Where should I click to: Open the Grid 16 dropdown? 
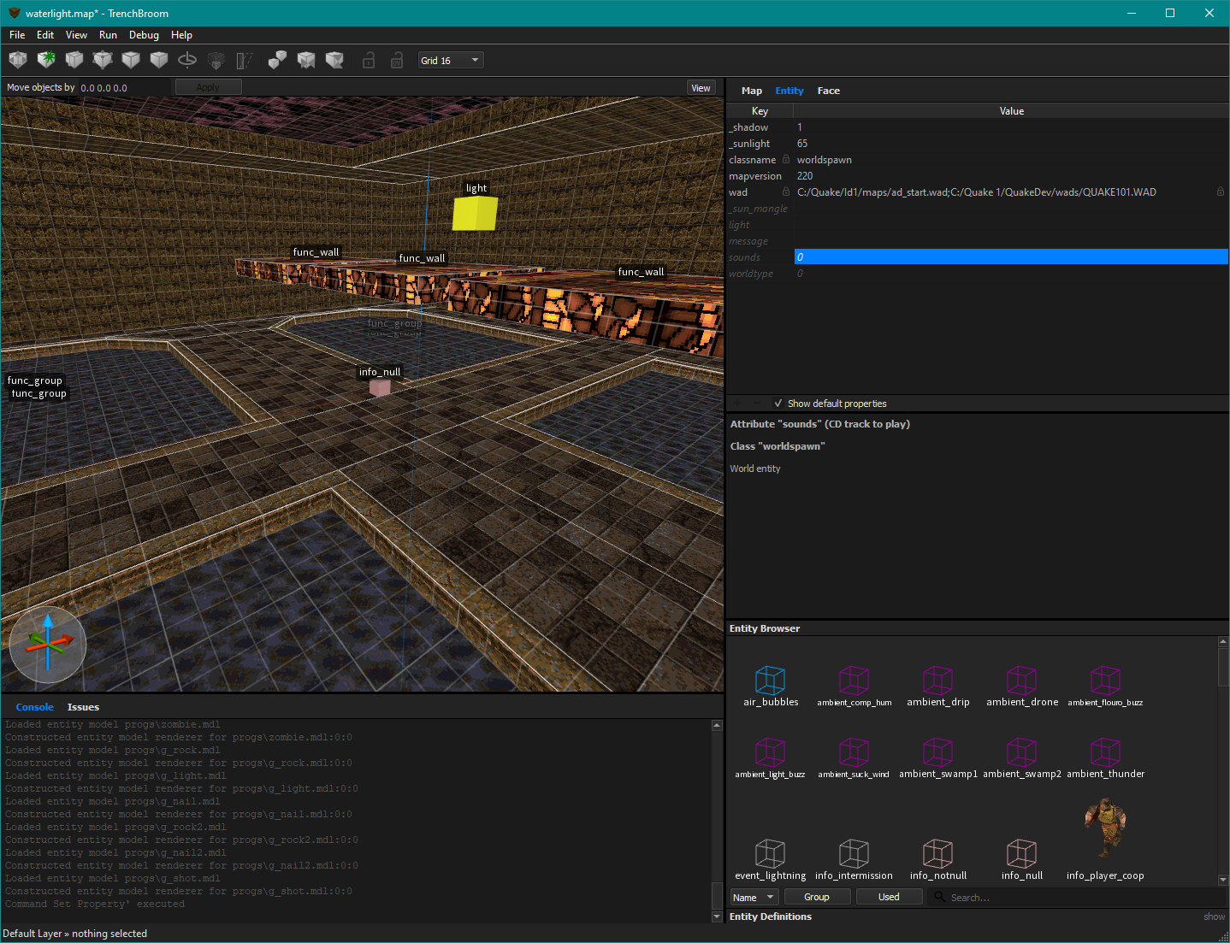click(x=450, y=60)
